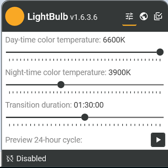Click the LightBulb title text

click(x=47, y=17)
